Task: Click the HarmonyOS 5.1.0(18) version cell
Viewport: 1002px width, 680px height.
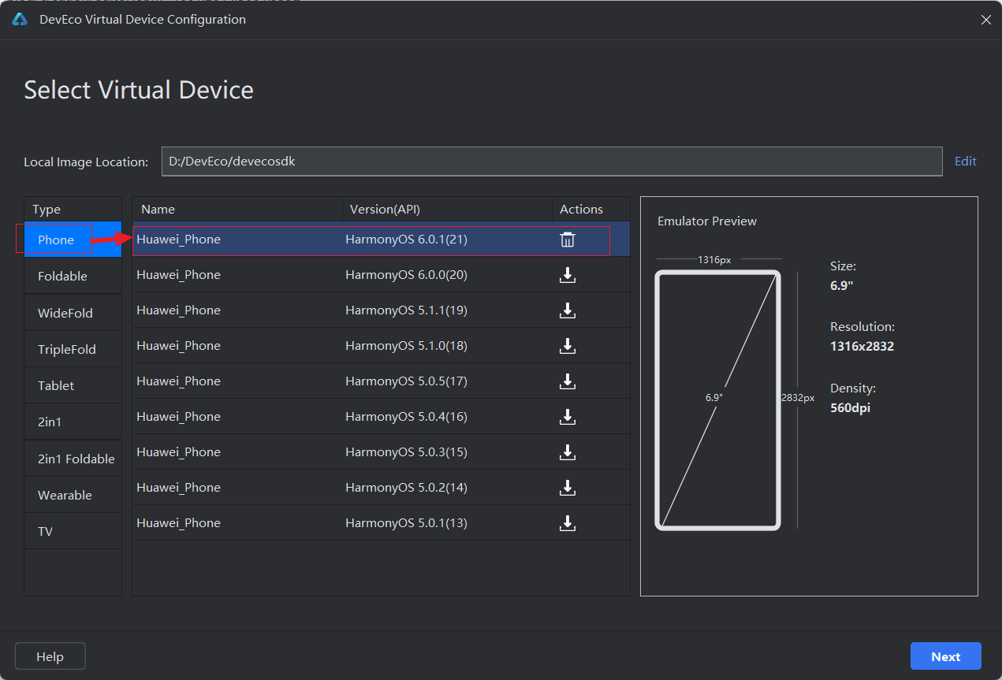Action: pos(406,346)
